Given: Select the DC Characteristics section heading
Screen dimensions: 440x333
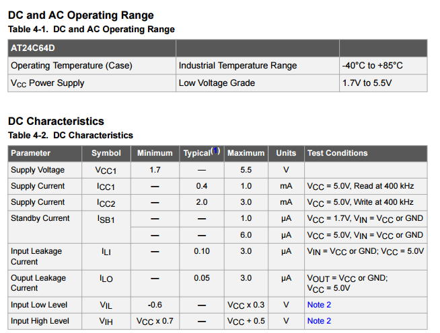Looking at the screenshot, I should coord(56,121).
